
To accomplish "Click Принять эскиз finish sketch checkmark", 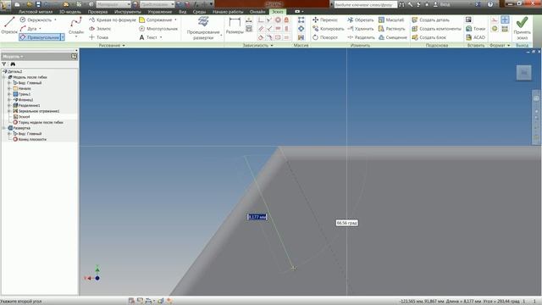I will [522, 28].
